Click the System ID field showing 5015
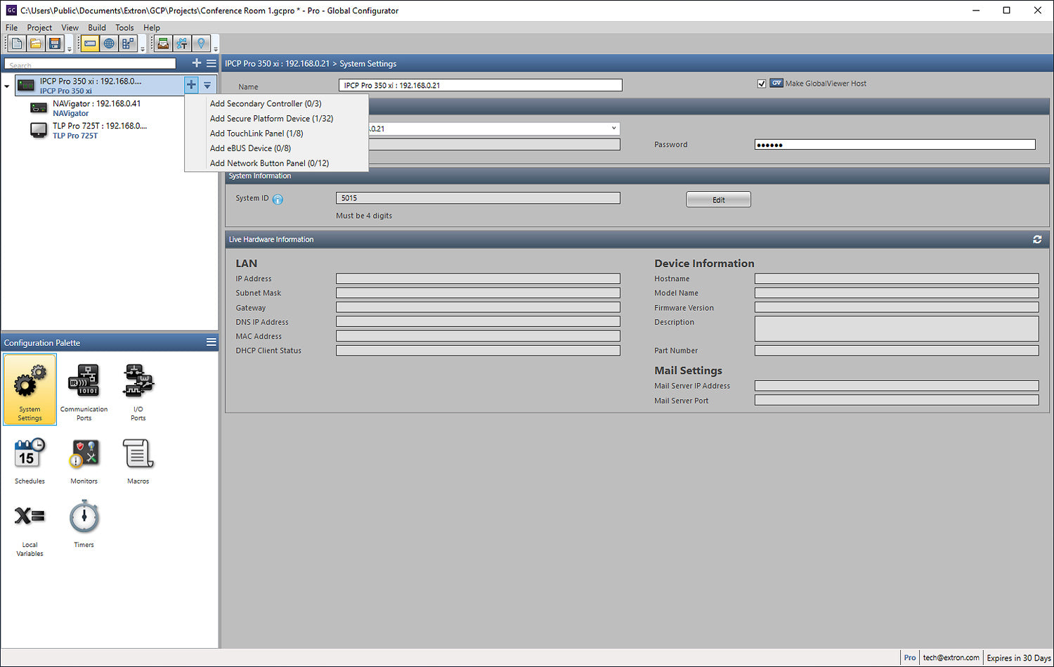The width and height of the screenshot is (1054, 667). tap(478, 198)
